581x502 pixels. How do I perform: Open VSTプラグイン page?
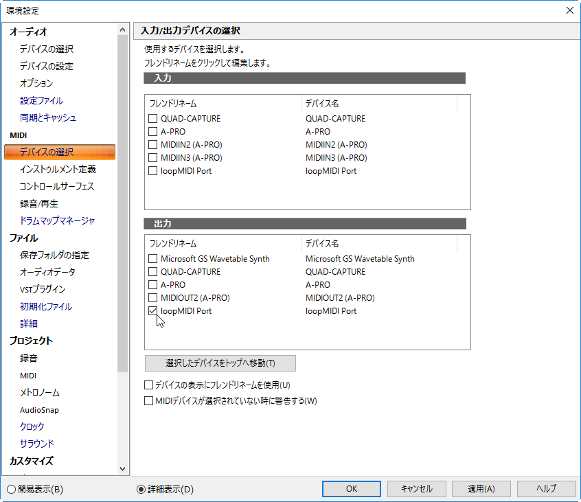pos(43,289)
